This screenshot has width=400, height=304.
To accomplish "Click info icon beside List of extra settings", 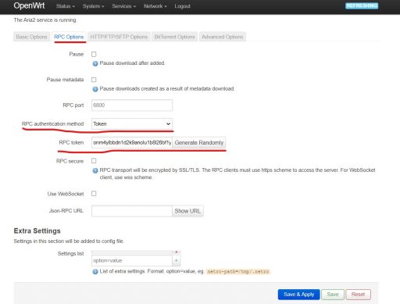I will (x=95, y=272).
